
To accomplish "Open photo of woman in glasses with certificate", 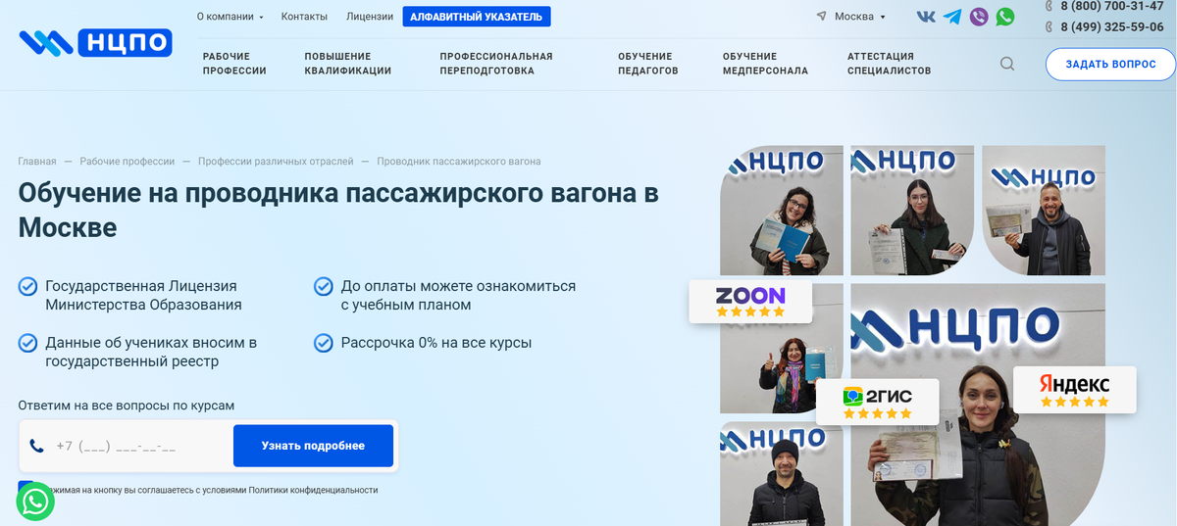I will point(912,211).
